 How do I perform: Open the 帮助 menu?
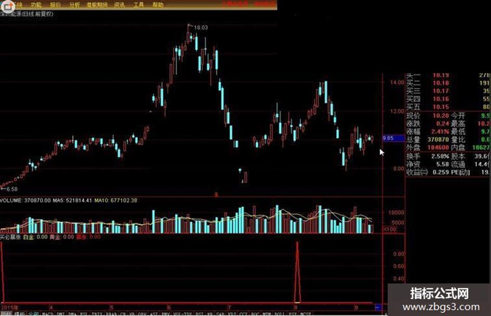tap(158, 5)
